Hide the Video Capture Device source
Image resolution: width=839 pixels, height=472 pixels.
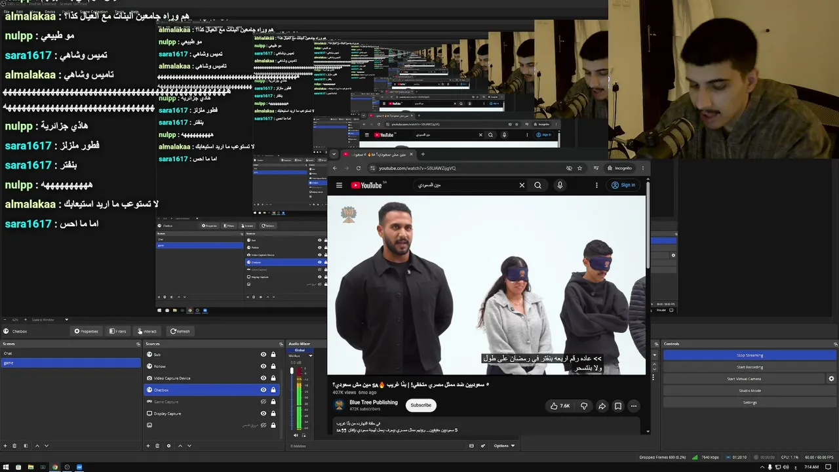(263, 378)
